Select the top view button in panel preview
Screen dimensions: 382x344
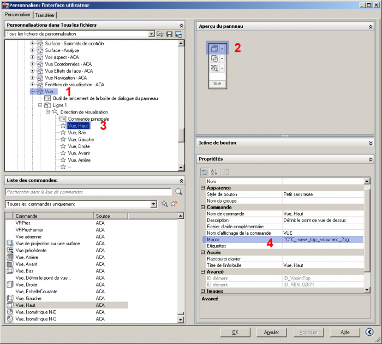click(214, 49)
